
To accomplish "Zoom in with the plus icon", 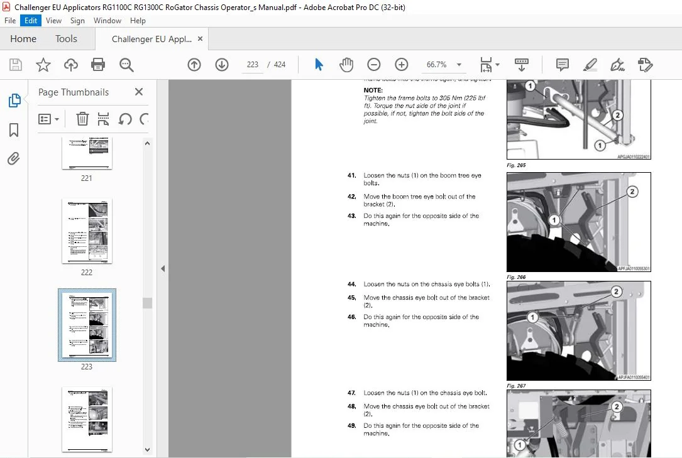I will 402,65.
